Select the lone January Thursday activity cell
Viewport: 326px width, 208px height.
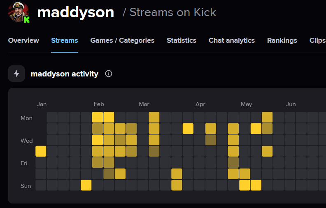point(41,151)
